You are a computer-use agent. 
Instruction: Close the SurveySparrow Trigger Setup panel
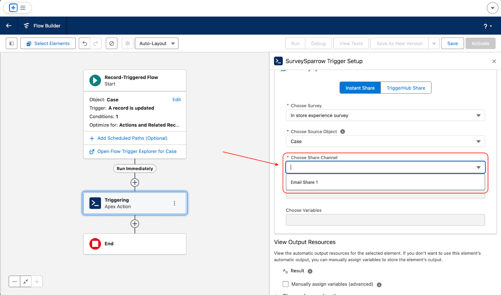494,61
